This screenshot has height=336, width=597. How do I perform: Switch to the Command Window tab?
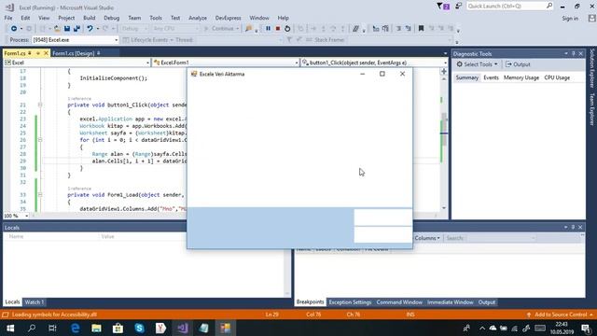pos(399,302)
